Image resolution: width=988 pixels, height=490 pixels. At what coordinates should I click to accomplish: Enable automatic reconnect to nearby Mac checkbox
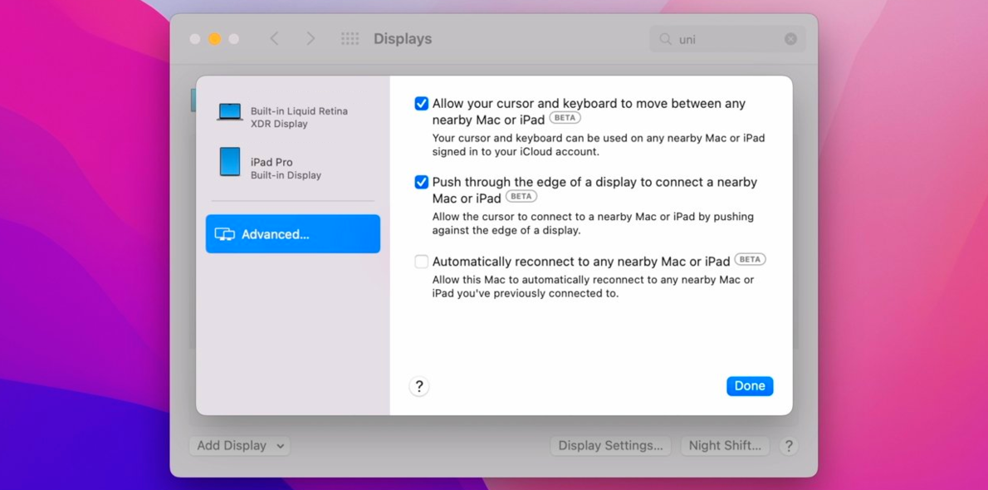(422, 261)
